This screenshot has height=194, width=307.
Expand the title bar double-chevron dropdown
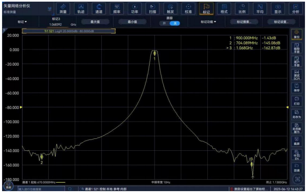[50, 8]
